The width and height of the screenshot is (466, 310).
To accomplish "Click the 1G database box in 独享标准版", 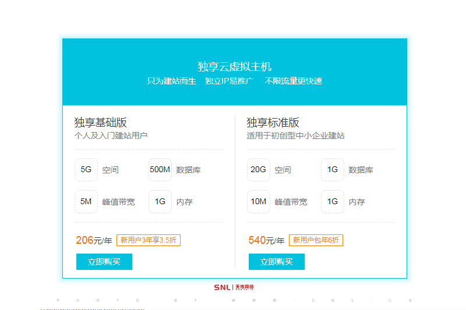I will pyautogui.click(x=333, y=170).
